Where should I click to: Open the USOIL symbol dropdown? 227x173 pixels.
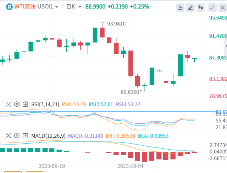click(48, 7)
